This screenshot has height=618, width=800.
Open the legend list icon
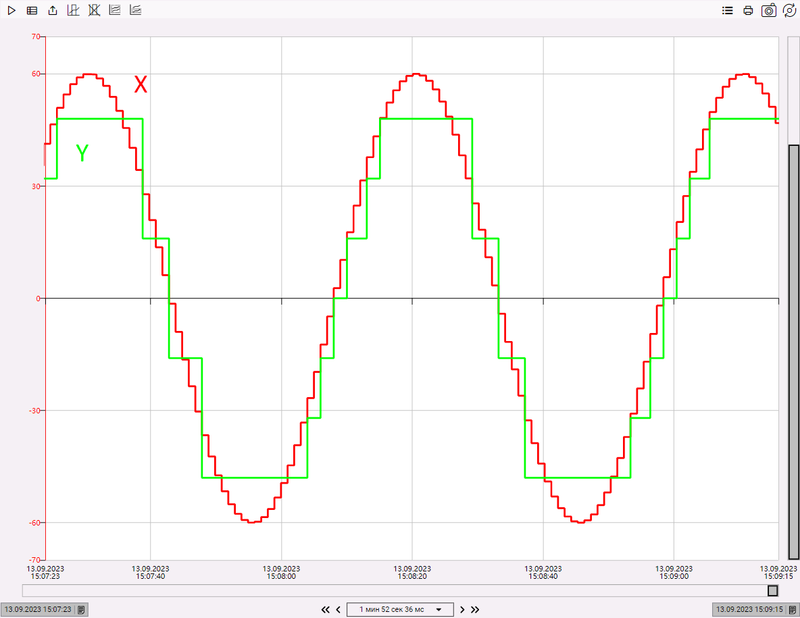coord(728,10)
